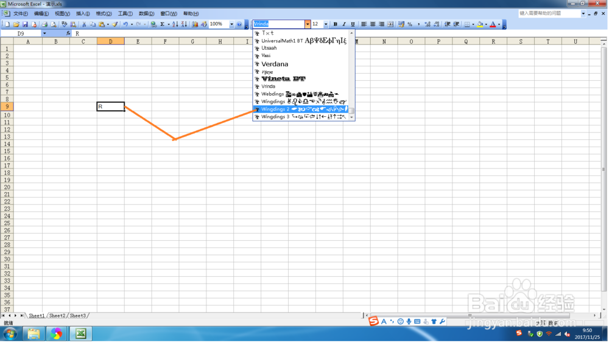Toggle Italic formatting
This screenshot has width=609, height=343.
coord(344,24)
